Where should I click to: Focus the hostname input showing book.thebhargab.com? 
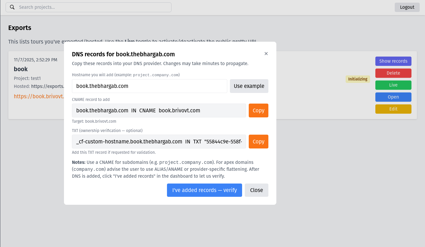click(x=149, y=86)
